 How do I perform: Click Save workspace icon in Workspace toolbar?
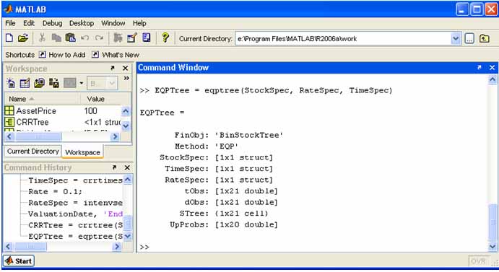click(53, 84)
